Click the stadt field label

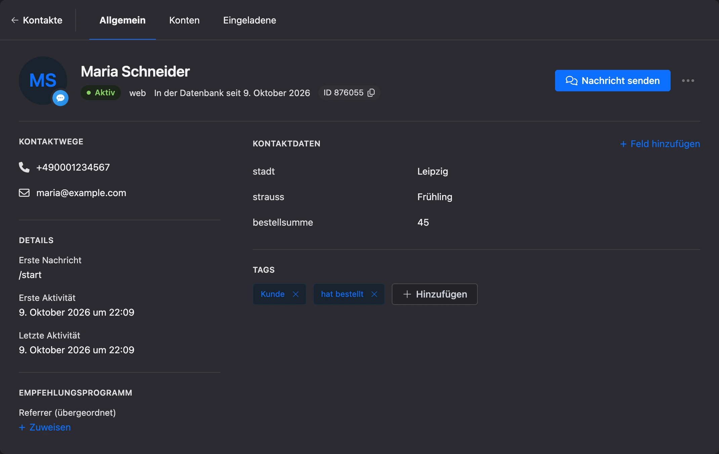click(264, 172)
